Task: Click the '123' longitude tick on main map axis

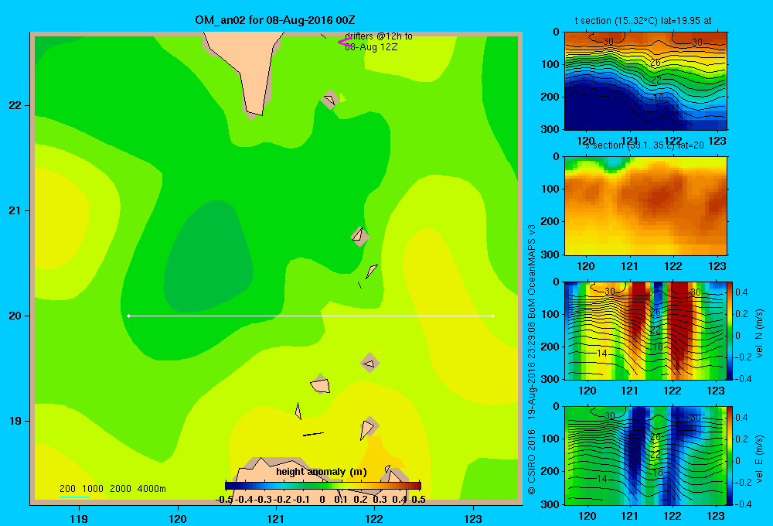Action: pyautogui.click(x=473, y=518)
